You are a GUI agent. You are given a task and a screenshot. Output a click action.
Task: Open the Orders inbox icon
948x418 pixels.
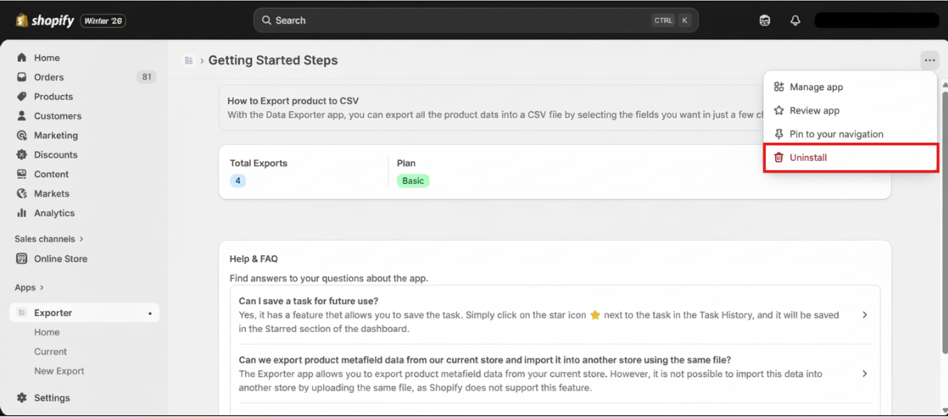22,77
